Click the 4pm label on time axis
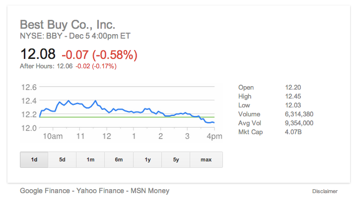Image resolution: width=357 pixels, height=206 pixels. [x=214, y=136]
